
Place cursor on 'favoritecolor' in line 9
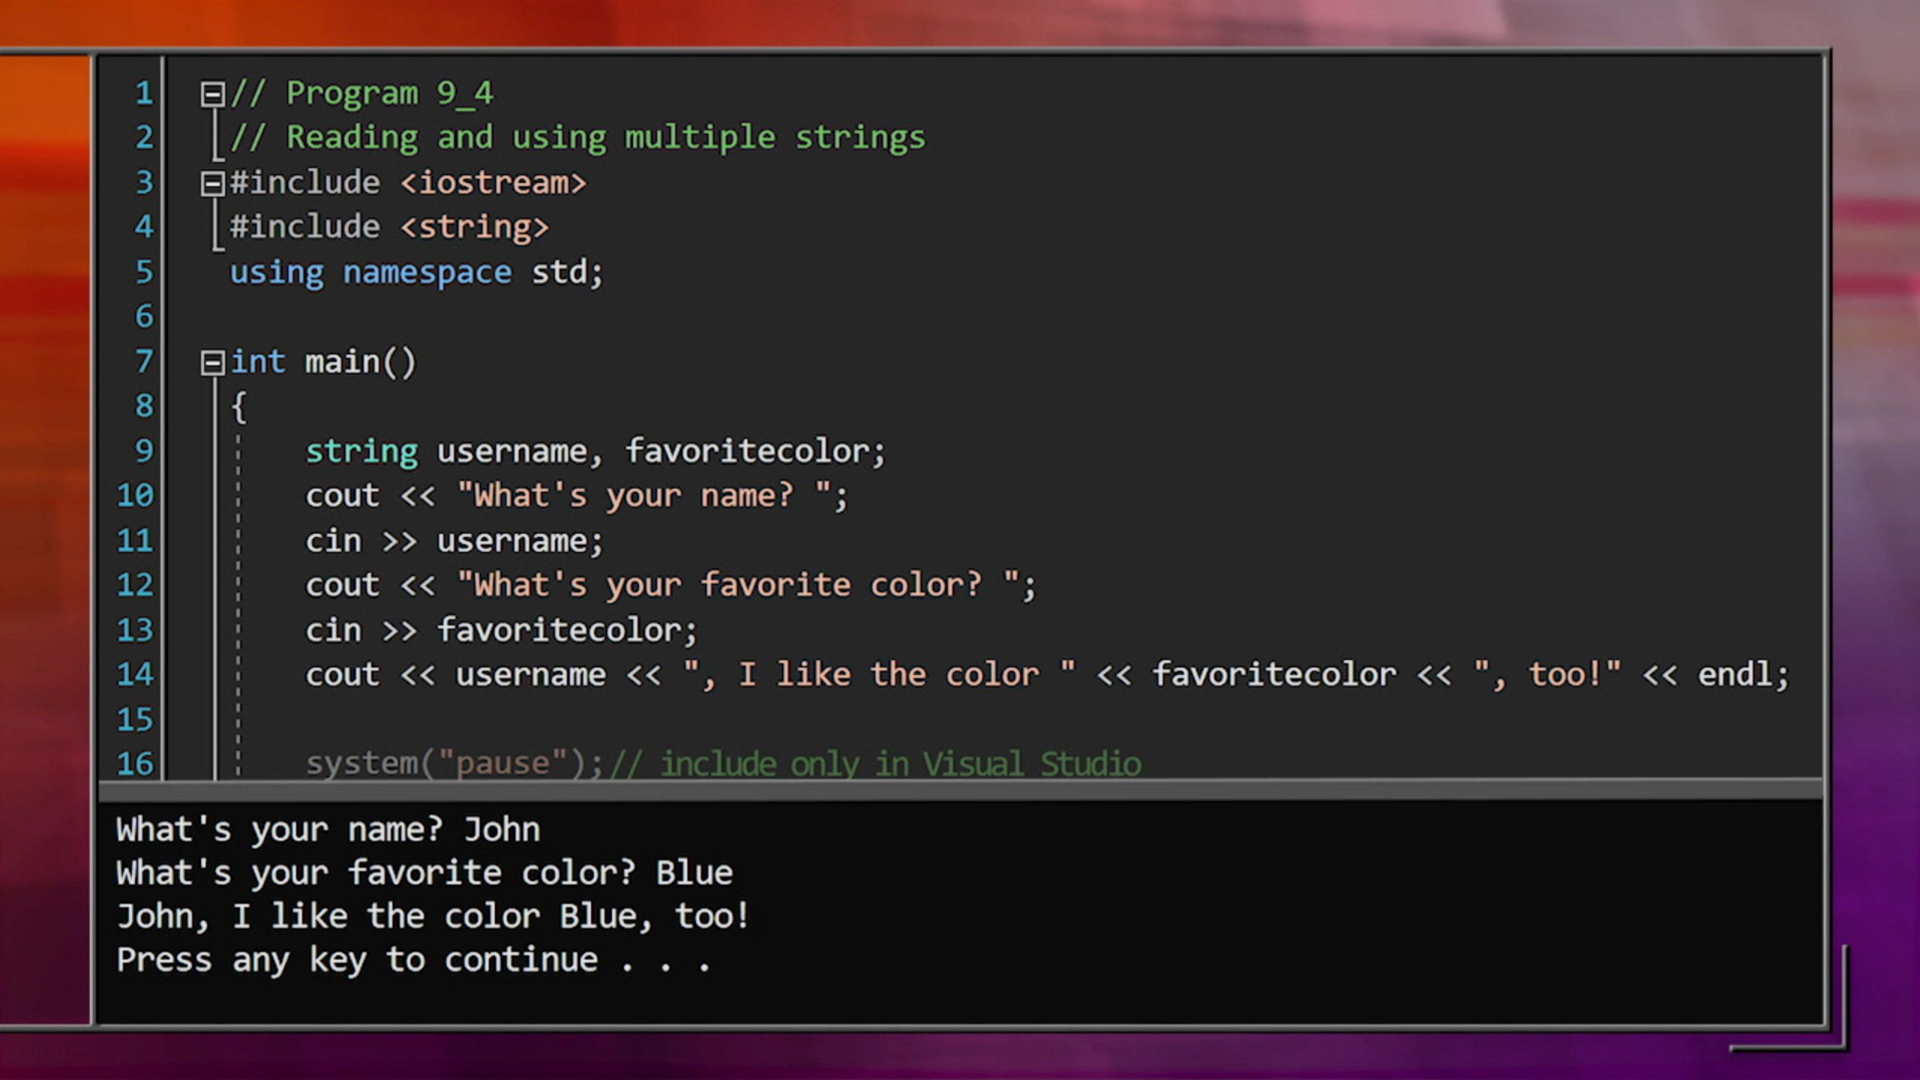747,451
